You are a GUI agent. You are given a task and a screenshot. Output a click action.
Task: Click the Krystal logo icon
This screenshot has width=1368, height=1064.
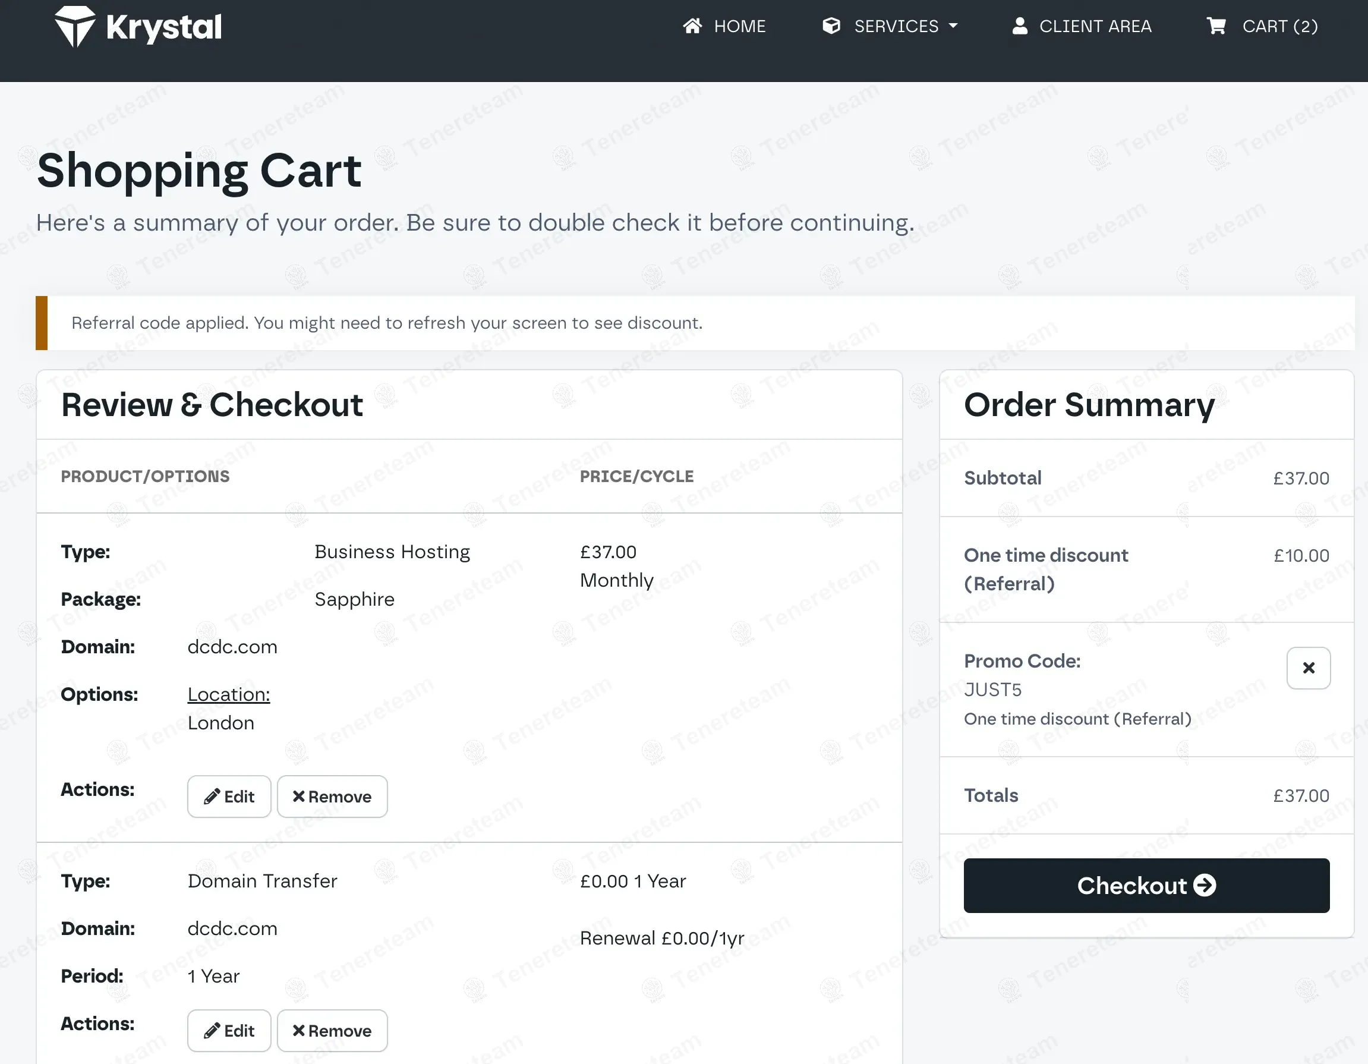74,26
